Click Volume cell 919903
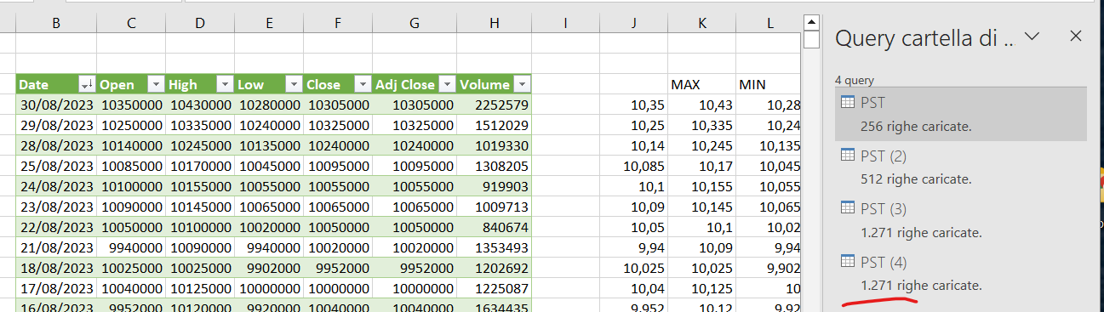 pos(495,186)
